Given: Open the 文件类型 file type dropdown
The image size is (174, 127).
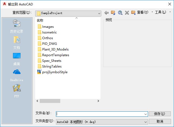Looking at the screenshot, I should coord(102,122).
